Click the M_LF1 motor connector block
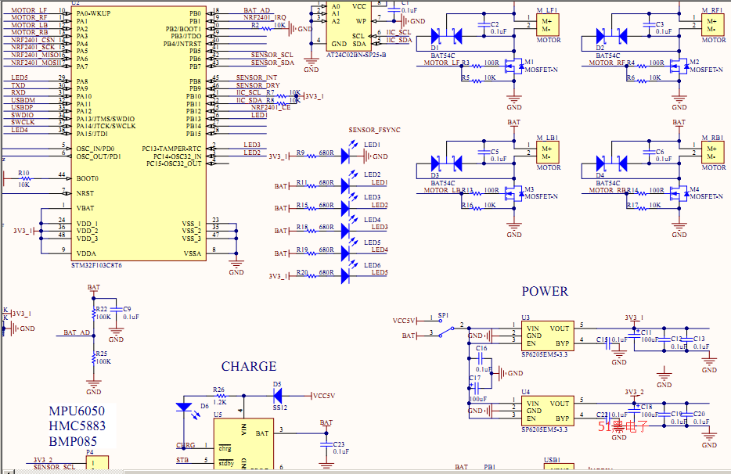Image resolution: width=731 pixels, height=474 pixels. click(547, 25)
